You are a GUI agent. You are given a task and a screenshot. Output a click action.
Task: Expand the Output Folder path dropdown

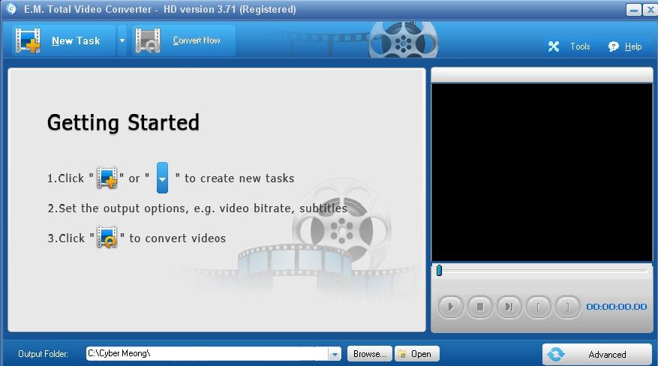pos(335,355)
